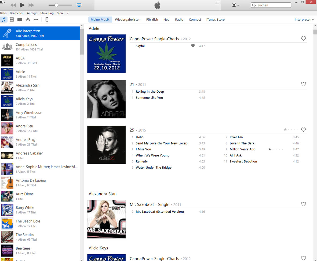Skip forward with the Next track button
317x261 pixels.
[x=31, y=5]
